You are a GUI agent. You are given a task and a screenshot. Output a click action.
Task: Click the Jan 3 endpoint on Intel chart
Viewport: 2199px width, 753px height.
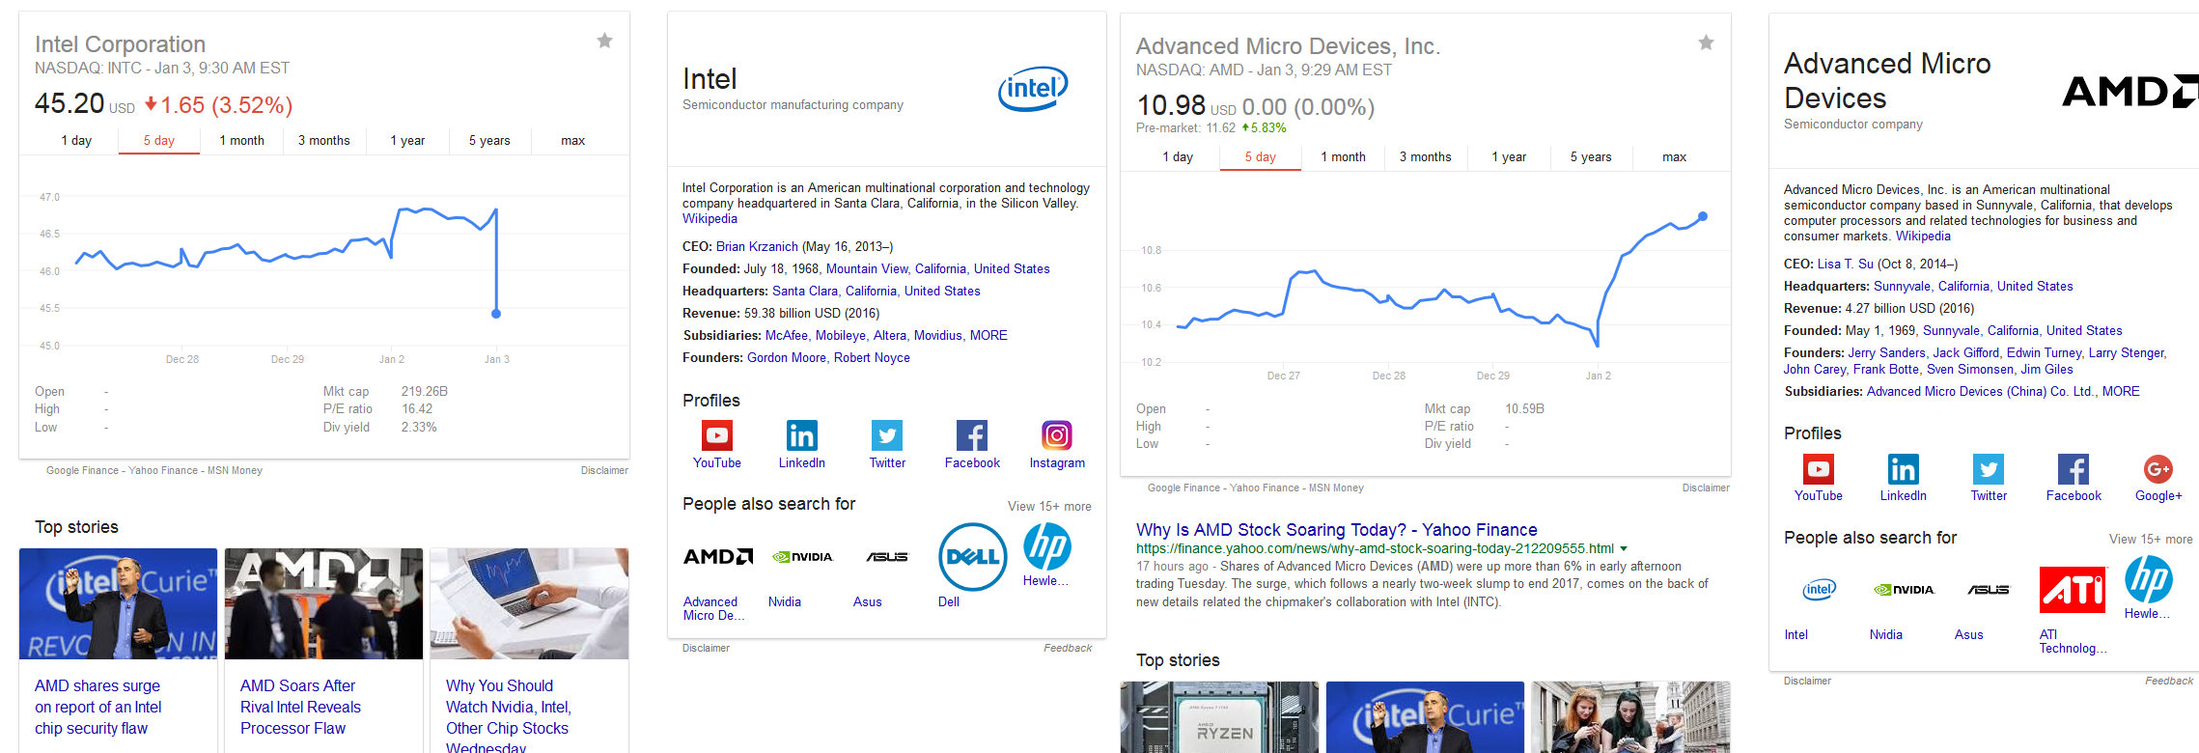(x=496, y=314)
